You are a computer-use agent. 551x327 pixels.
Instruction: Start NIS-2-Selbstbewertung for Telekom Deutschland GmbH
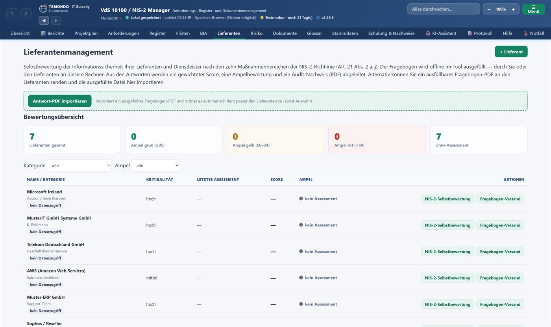coord(447,251)
